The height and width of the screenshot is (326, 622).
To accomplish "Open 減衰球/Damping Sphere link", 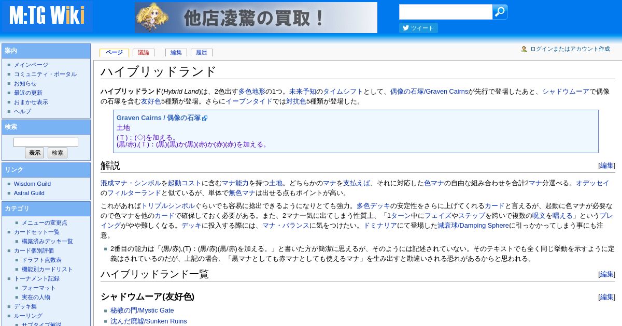I will pos(473,226).
